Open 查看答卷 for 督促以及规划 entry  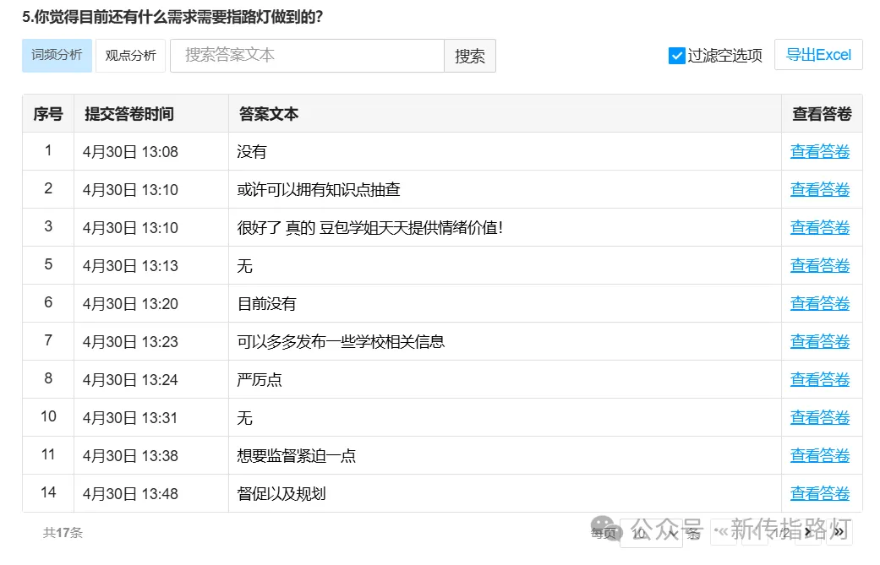pyautogui.click(x=819, y=493)
